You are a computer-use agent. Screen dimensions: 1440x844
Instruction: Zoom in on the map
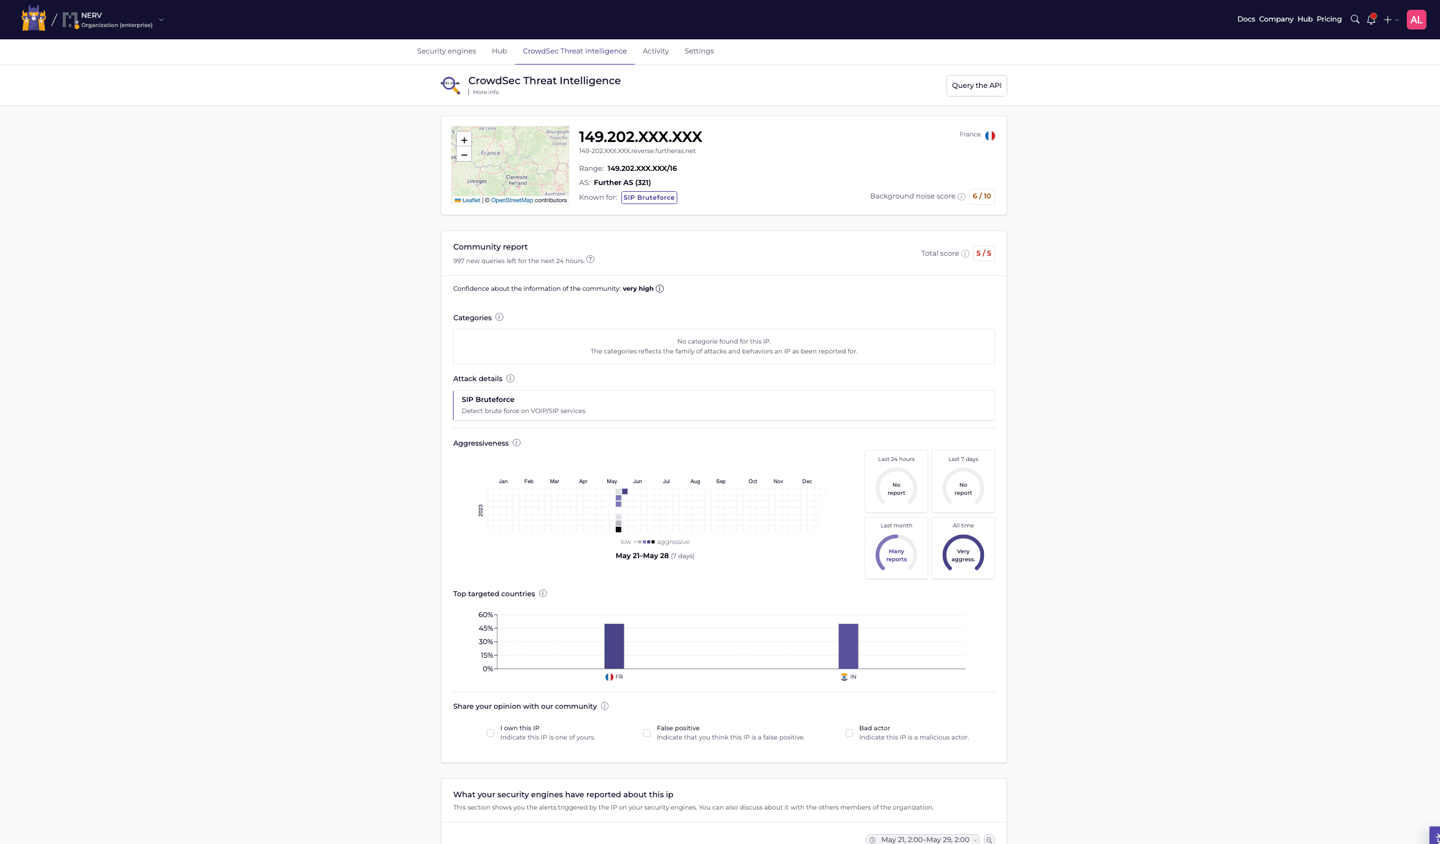(464, 140)
